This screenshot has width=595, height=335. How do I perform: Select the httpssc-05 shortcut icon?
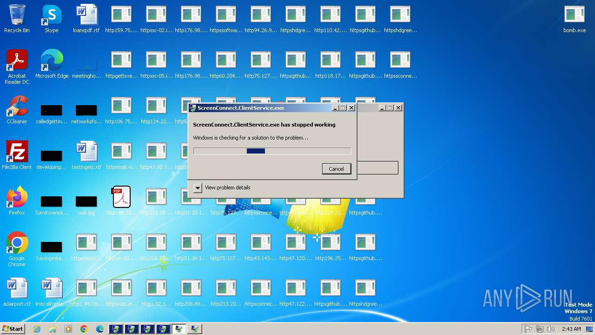click(156, 64)
